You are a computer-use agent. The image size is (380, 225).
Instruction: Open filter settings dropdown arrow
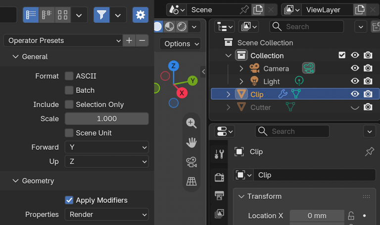(118, 15)
